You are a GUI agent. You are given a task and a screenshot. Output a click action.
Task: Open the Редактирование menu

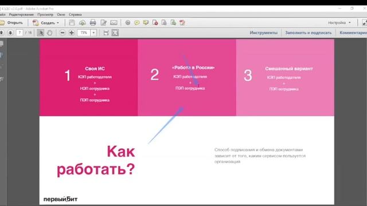21,14
